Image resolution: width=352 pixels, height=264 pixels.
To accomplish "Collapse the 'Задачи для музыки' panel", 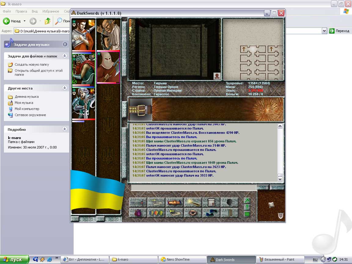I will [x=65, y=44].
